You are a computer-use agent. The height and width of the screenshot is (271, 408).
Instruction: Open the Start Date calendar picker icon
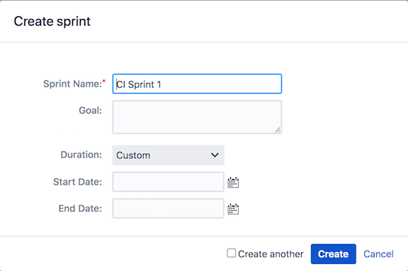click(x=233, y=182)
